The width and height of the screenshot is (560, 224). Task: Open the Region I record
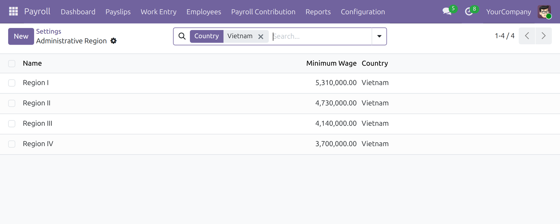click(36, 83)
